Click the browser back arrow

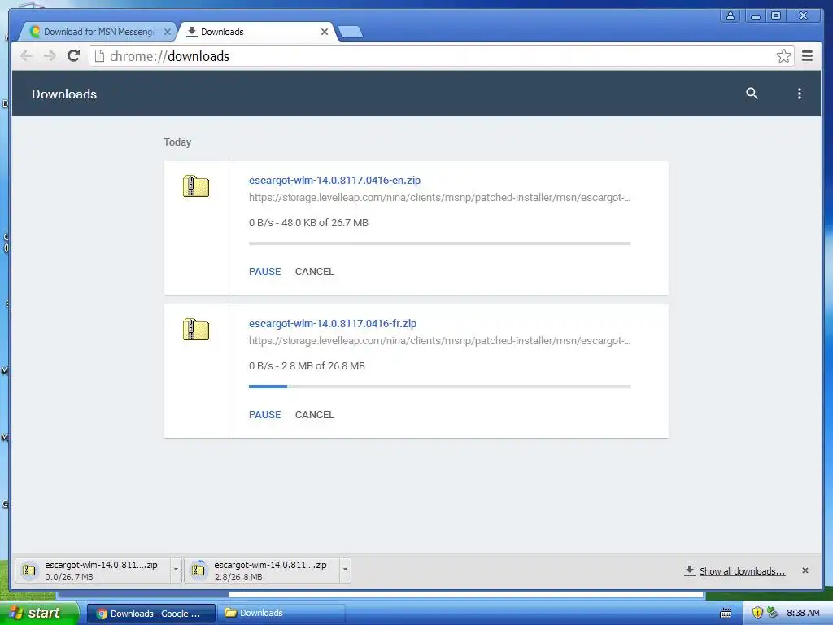pyautogui.click(x=26, y=56)
